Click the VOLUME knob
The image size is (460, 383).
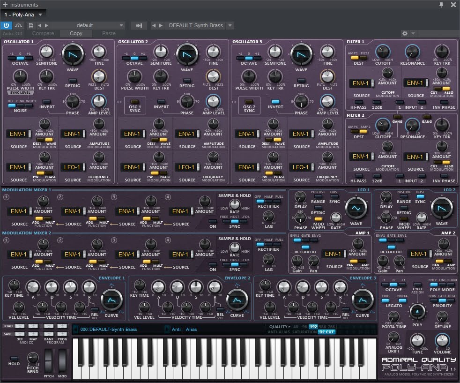[x=442, y=340]
